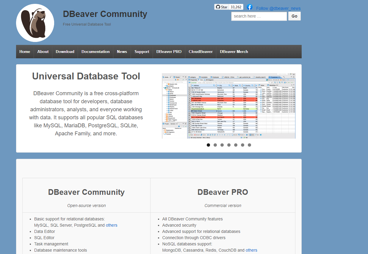Viewport: 368px width, 254px height.
Task: Follow @dbeaver_news link
Action: 278,8
